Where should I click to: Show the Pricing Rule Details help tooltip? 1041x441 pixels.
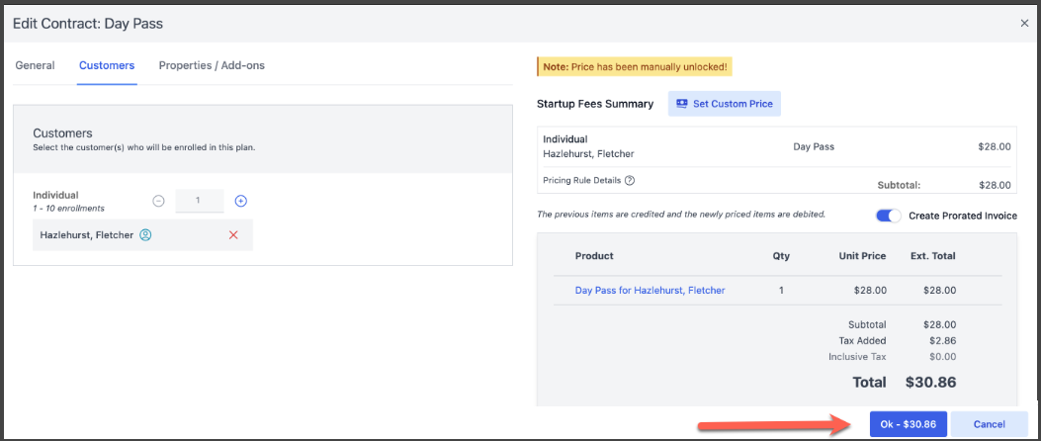click(x=630, y=180)
